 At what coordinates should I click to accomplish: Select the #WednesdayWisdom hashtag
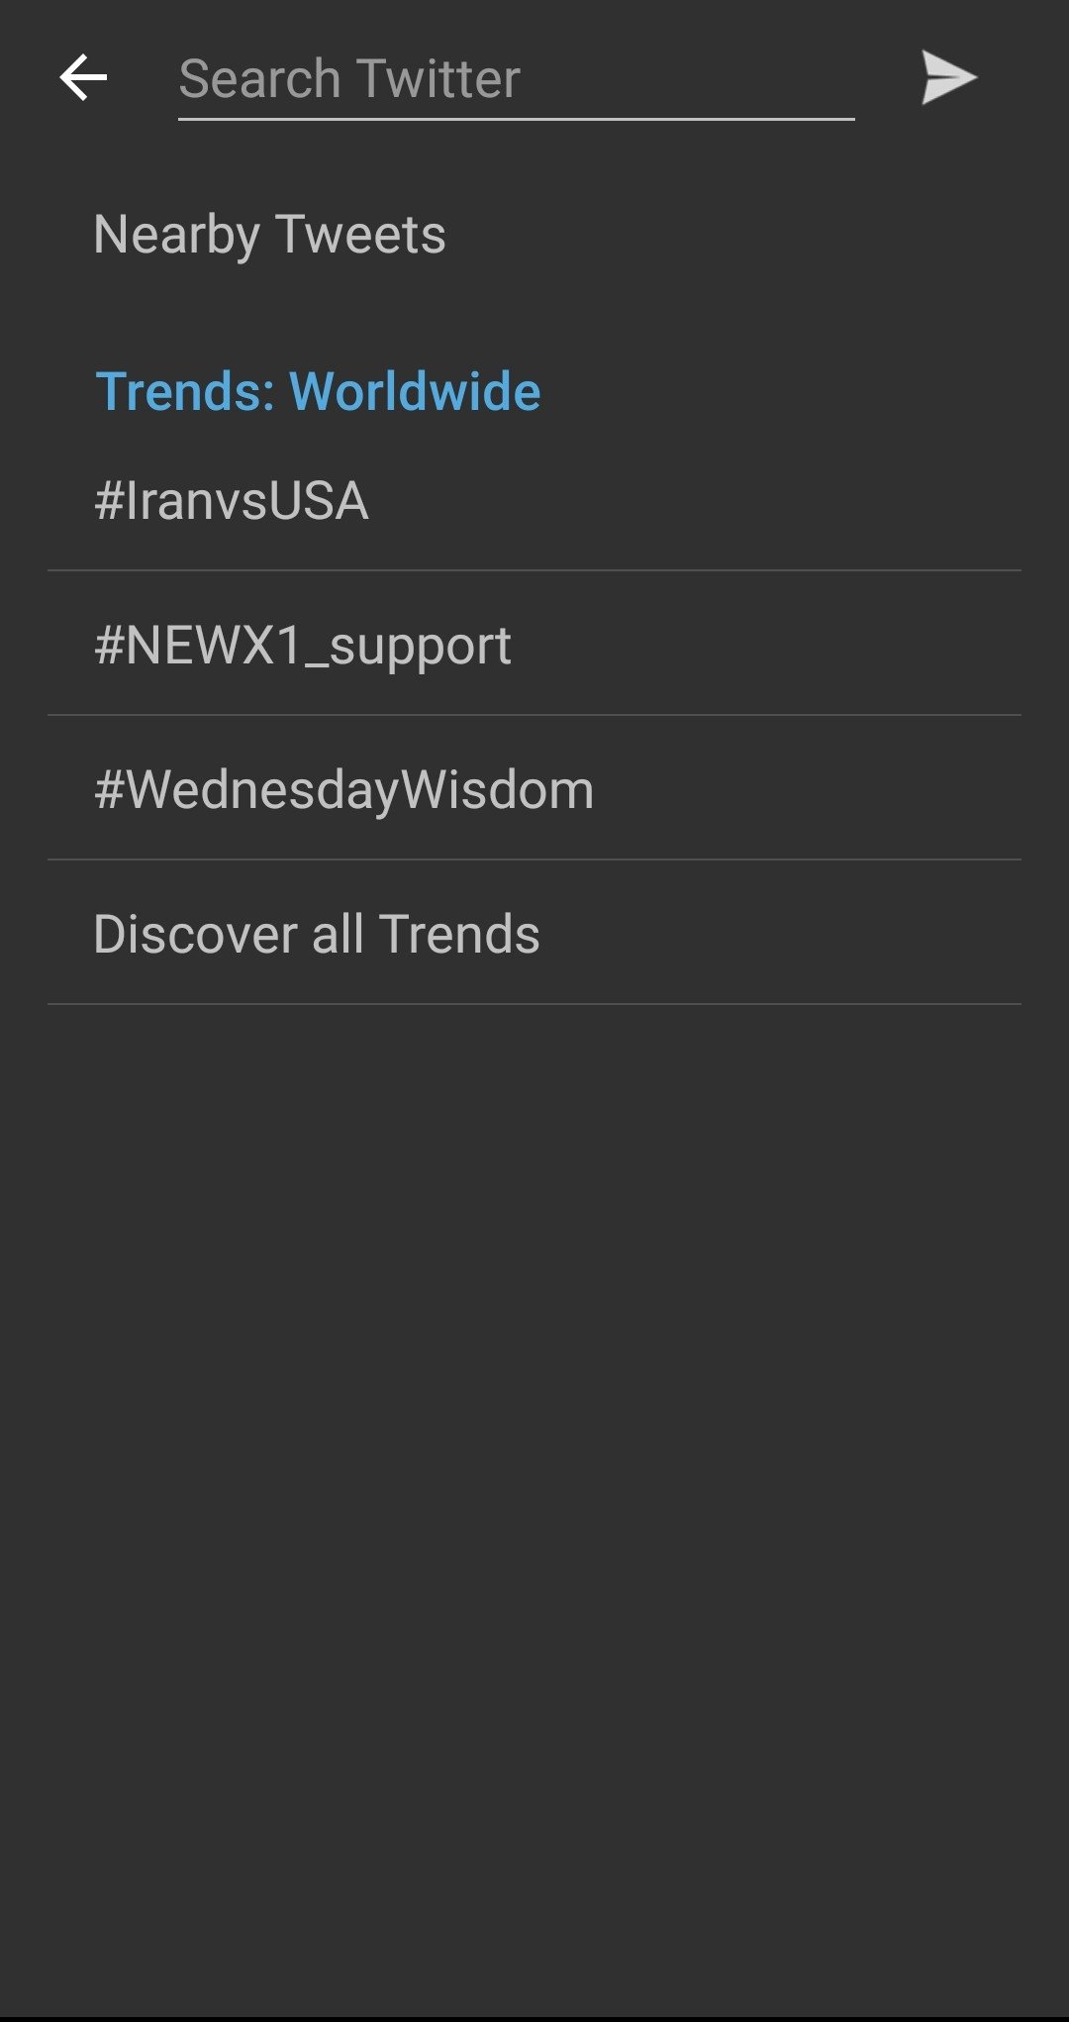coord(534,789)
